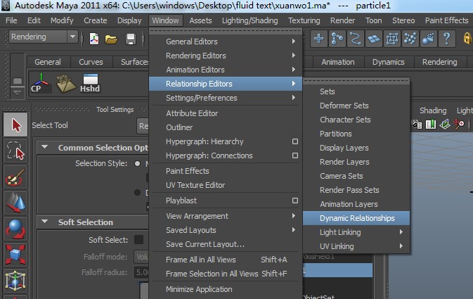Open the Deformer Sets editor entry

(356, 106)
